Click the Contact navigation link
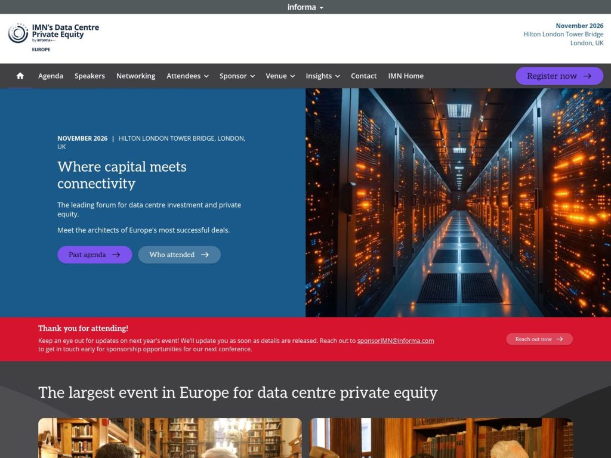The image size is (611, 458). [363, 76]
